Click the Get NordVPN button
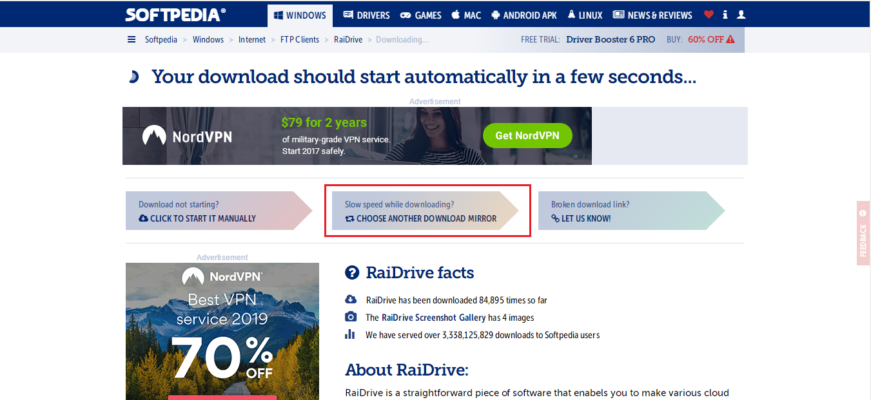 [x=527, y=136]
